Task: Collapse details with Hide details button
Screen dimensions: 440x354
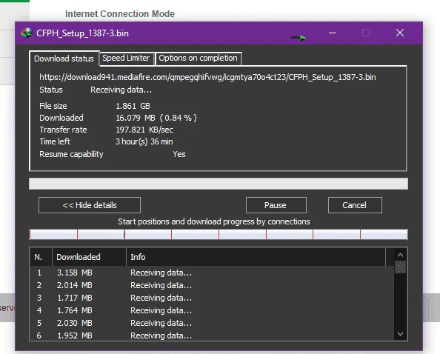Action: click(90, 205)
